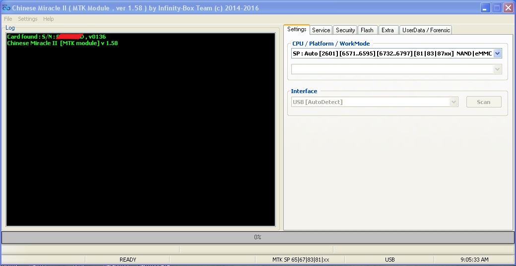Click the 'Chinese Miracle II [MTK module] v 1.58' log line
The width and height of the screenshot is (516, 266).
pos(62,43)
